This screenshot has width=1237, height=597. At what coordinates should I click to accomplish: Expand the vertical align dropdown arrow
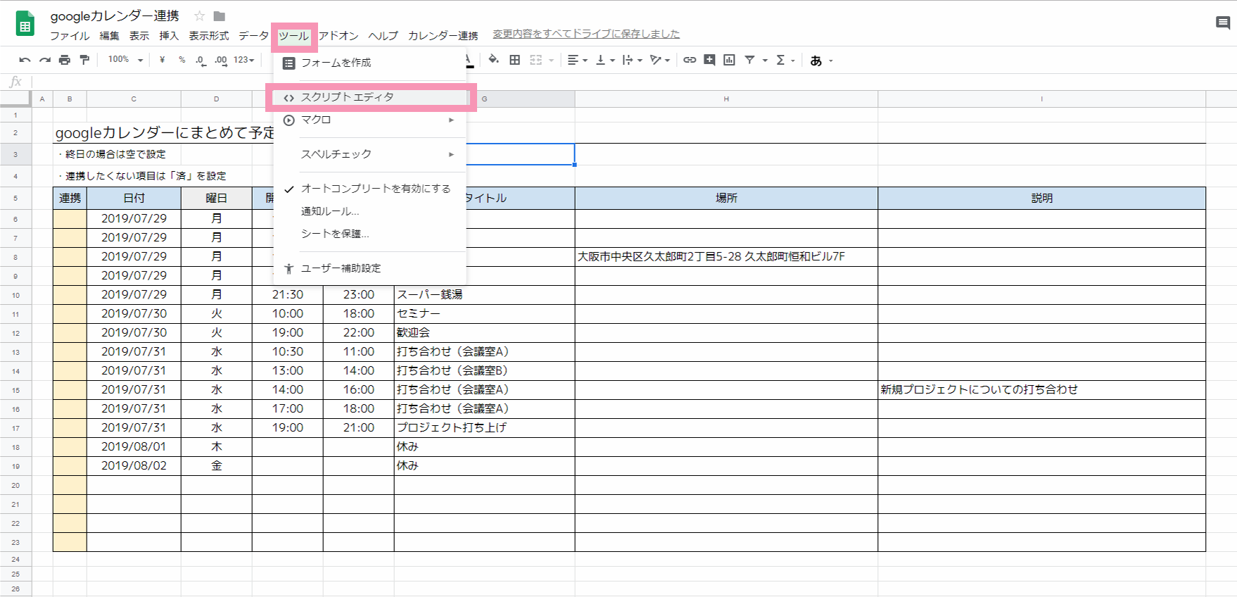click(612, 61)
